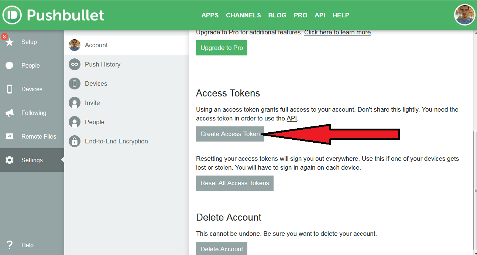The height and width of the screenshot is (255, 477).
Task: Click the Invite person icon
Action: point(75,103)
